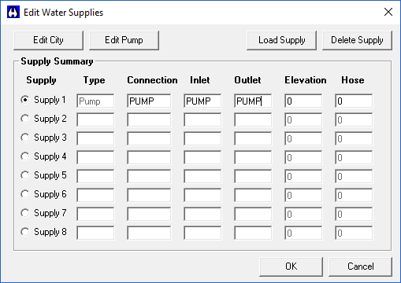Select the Supply 3 Hose field

(354, 138)
